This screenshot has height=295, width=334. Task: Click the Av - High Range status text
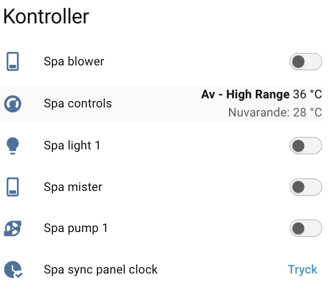pos(245,94)
